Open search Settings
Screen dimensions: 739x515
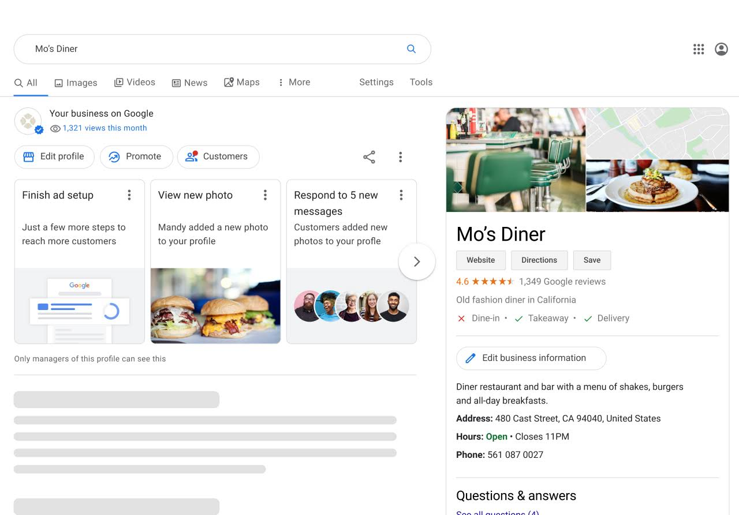pyautogui.click(x=376, y=83)
